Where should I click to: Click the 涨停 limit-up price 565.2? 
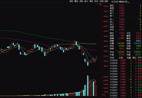point(122,49)
